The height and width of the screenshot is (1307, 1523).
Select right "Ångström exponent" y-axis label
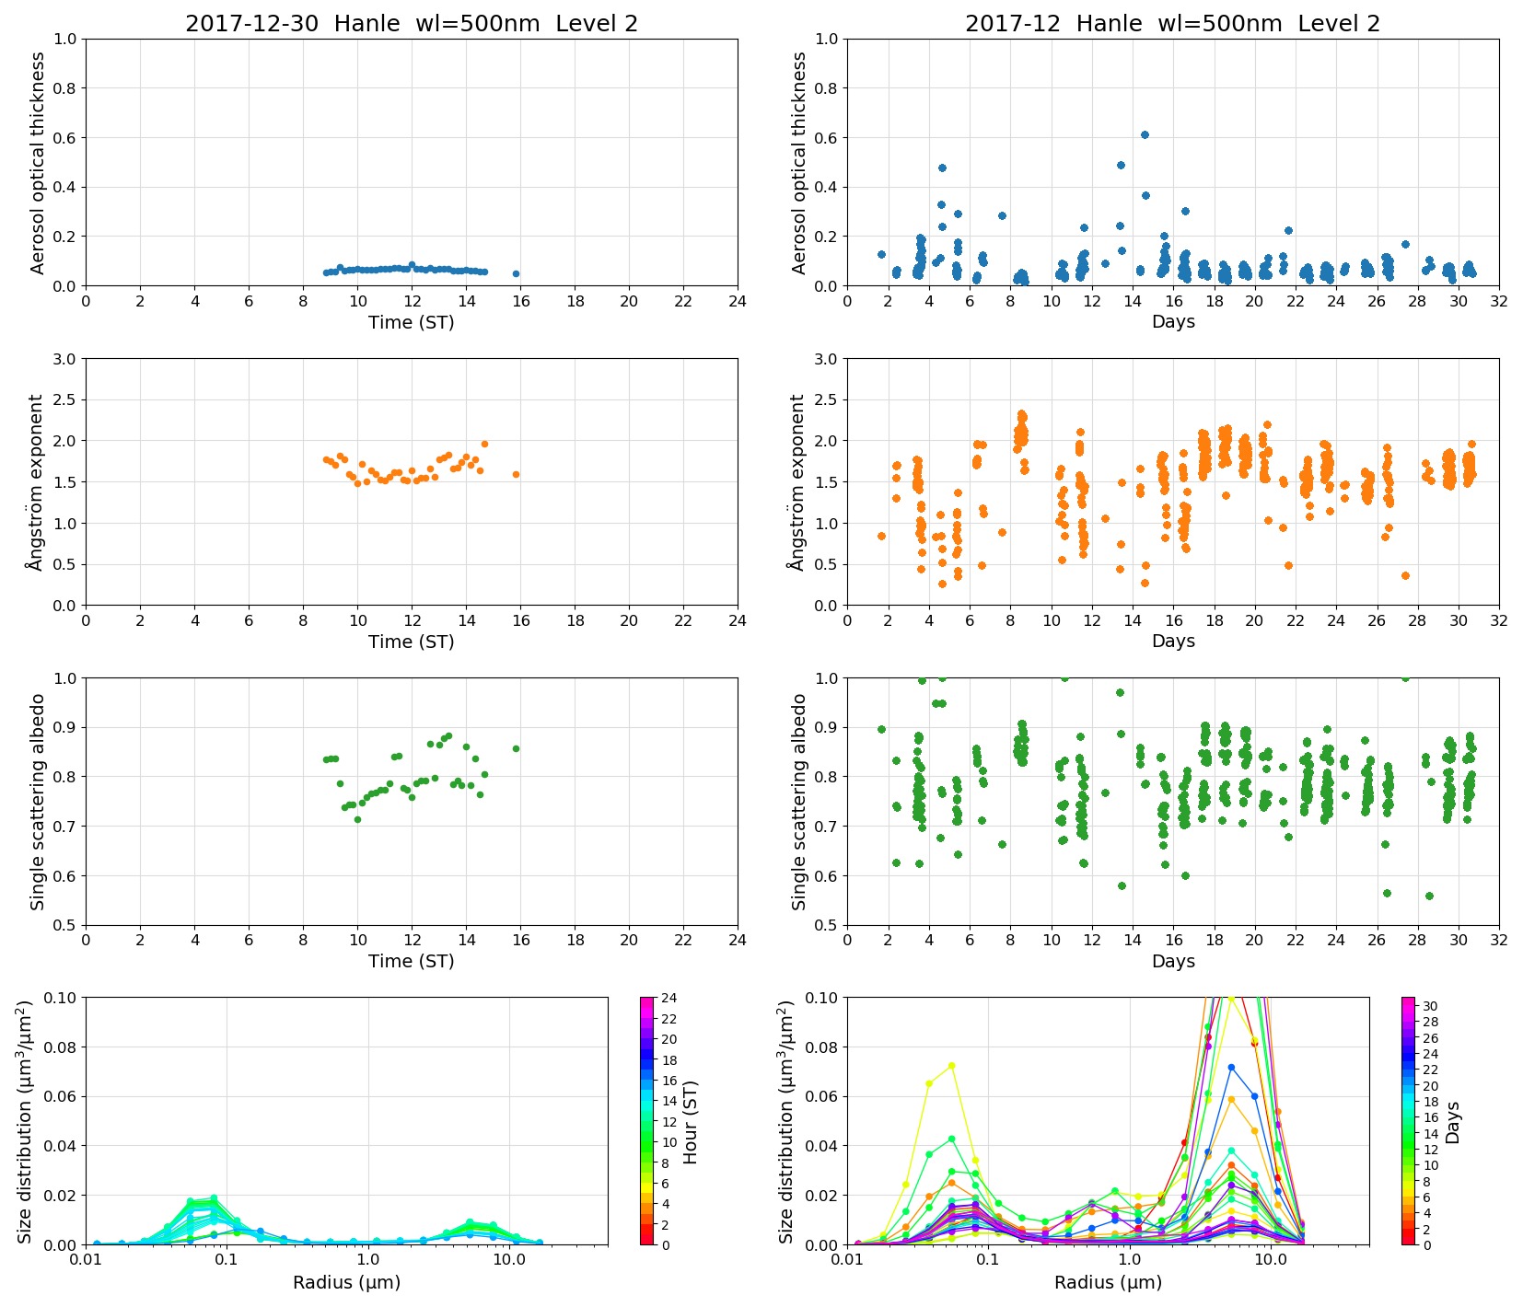pyautogui.click(x=797, y=481)
